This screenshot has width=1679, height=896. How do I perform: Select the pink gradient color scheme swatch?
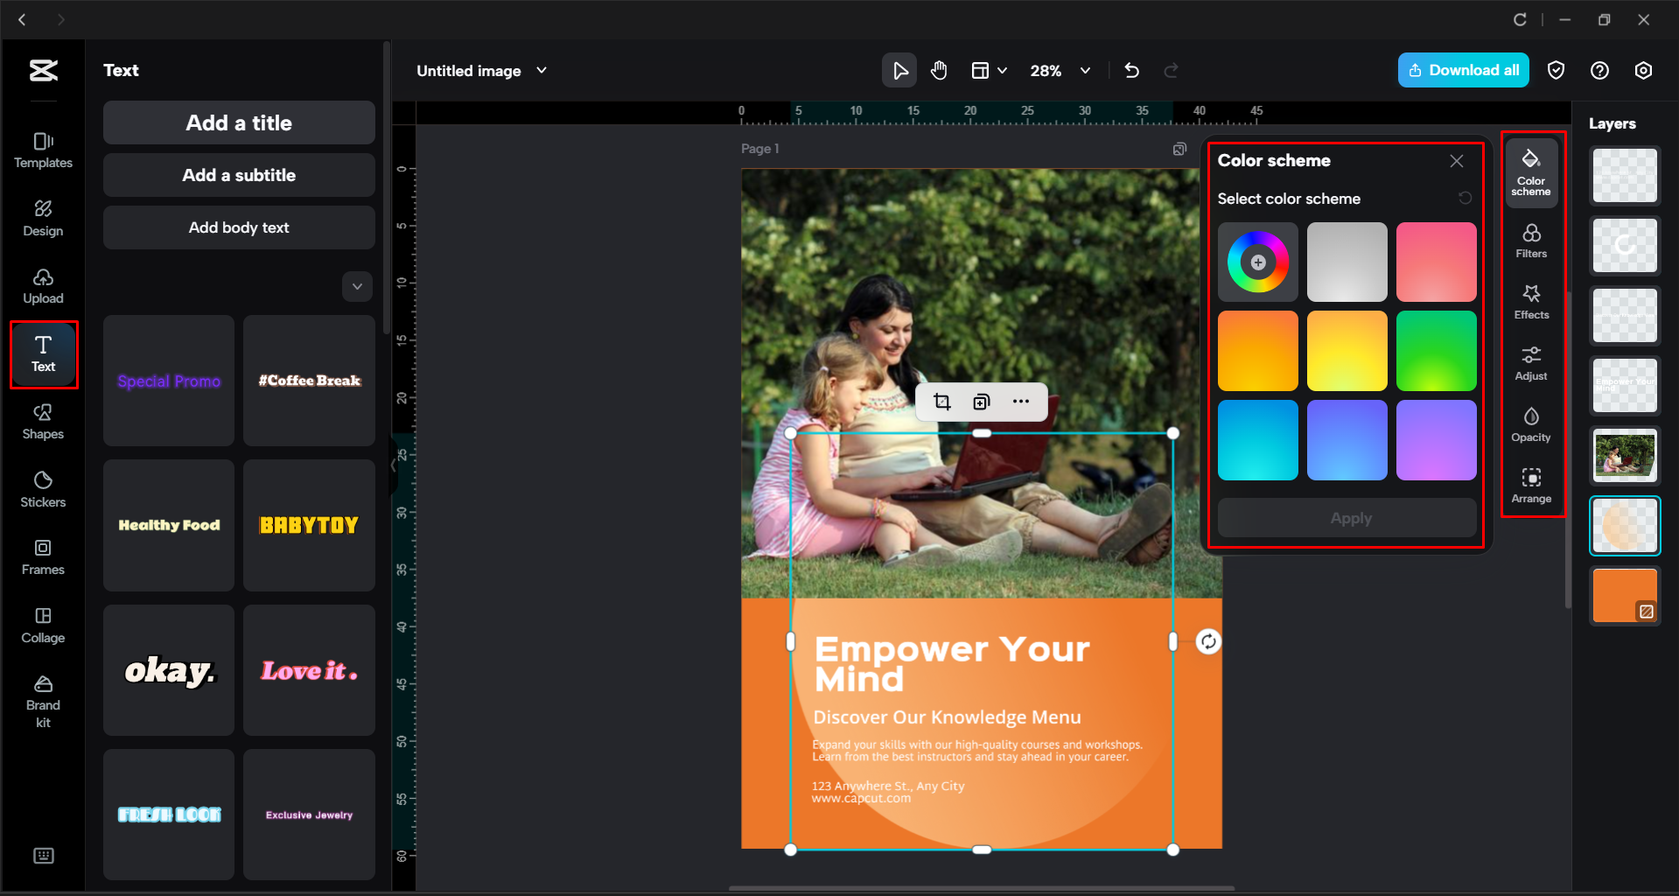pyautogui.click(x=1436, y=262)
